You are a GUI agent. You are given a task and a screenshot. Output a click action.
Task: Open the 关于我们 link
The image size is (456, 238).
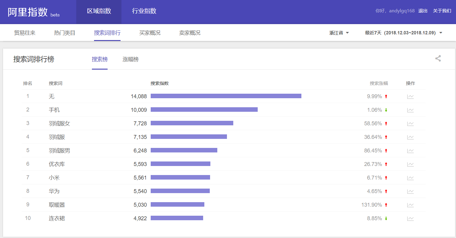(x=442, y=11)
